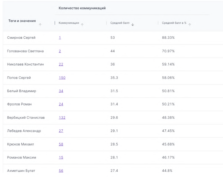The height and width of the screenshot is (177, 223).
Task: Click the 22 link for Николаев Константин
Action: pos(61,64)
